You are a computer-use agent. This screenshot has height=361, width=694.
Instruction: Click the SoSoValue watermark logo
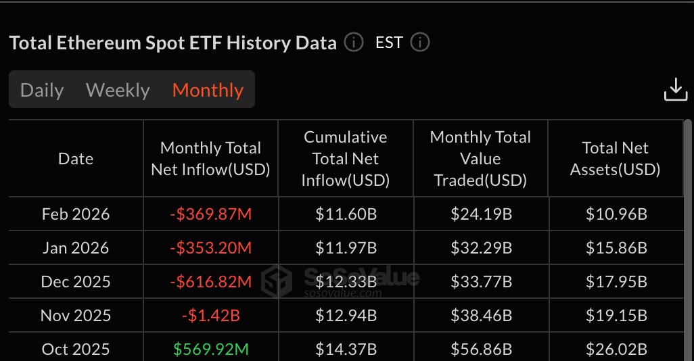[x=276, y=280]
